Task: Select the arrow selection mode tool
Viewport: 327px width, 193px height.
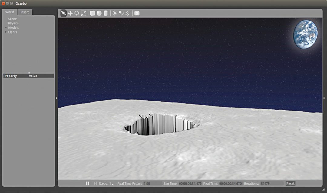Action: [63, 13]
